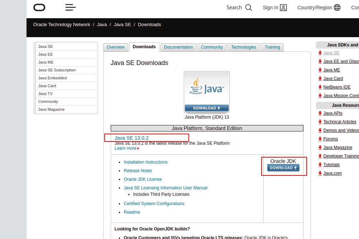Click Java Card link in right panel
This screenshot has height=239, width=359.
click(333, 79)
